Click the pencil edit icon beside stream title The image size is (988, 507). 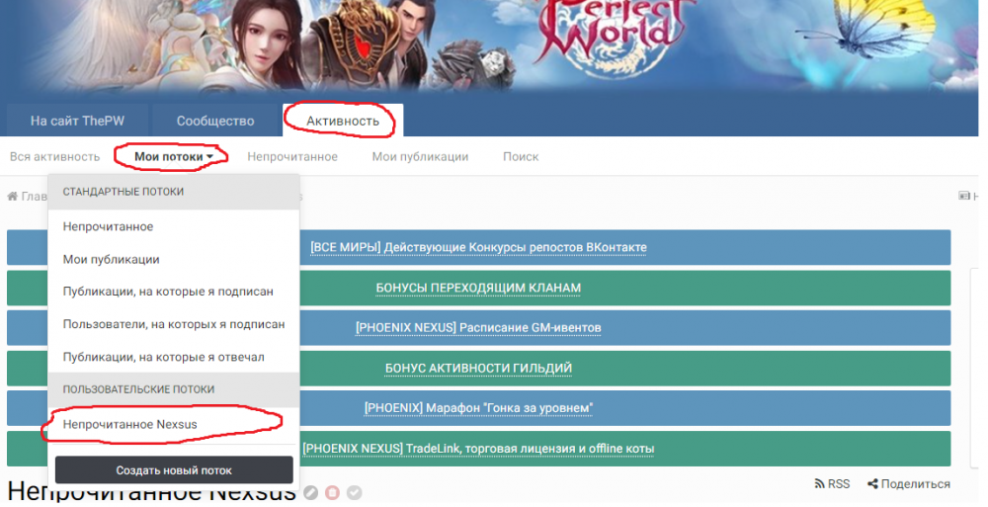coord(310,492)
